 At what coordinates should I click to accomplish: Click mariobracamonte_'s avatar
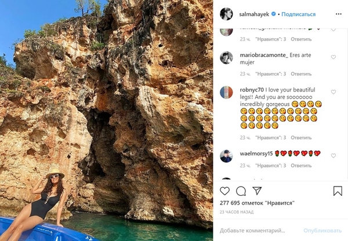(226, 57)
